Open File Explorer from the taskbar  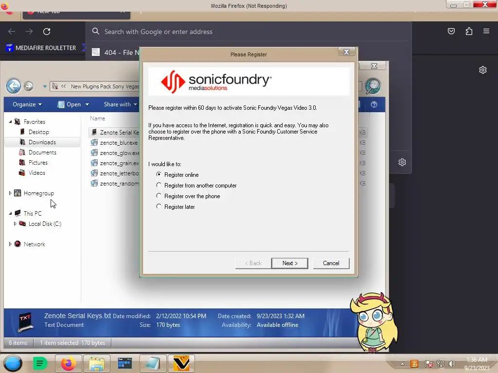(x=97, y=363)
